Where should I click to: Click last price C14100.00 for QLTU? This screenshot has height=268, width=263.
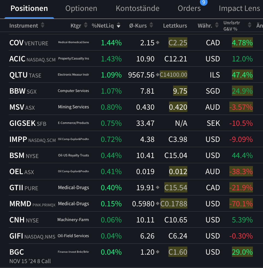click(x=173, y=75)
